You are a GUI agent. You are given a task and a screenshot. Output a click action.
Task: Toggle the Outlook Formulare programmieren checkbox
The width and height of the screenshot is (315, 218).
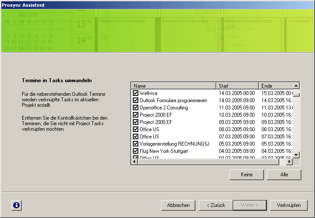[135, 100]
